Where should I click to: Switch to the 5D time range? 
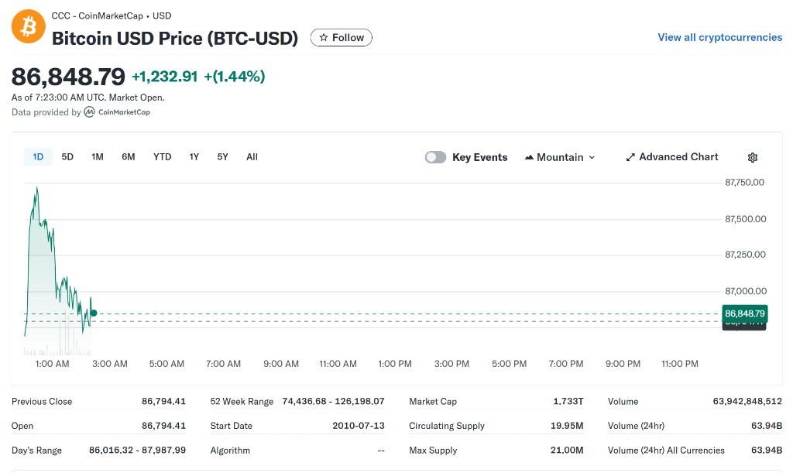67,157
